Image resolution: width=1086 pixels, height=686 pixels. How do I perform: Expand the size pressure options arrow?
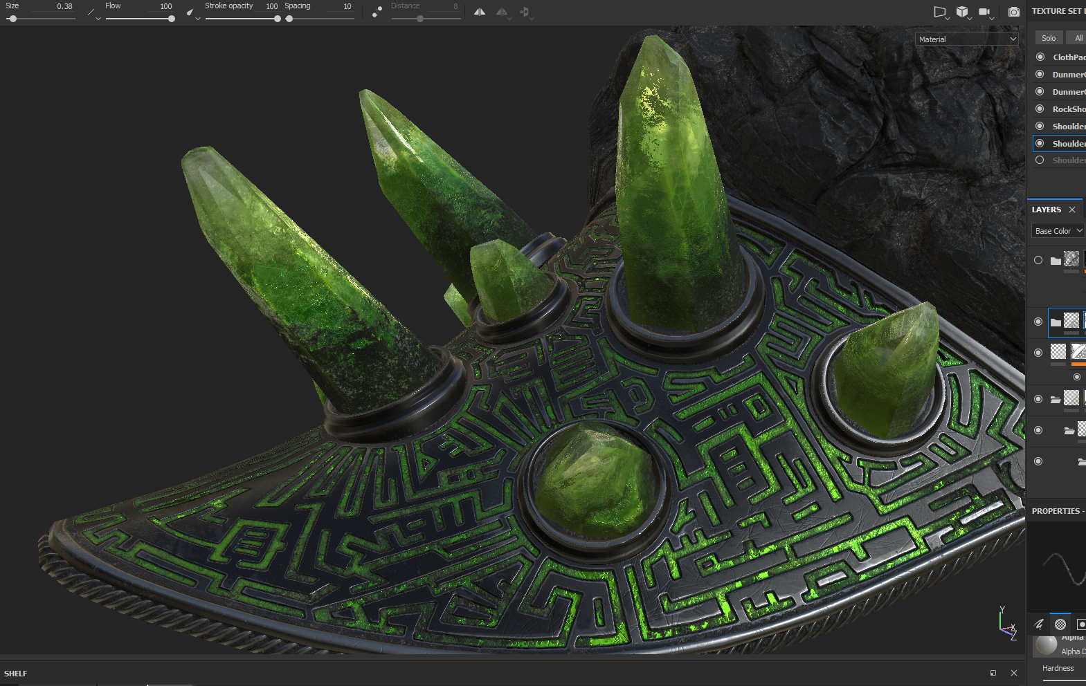point(98,19)
